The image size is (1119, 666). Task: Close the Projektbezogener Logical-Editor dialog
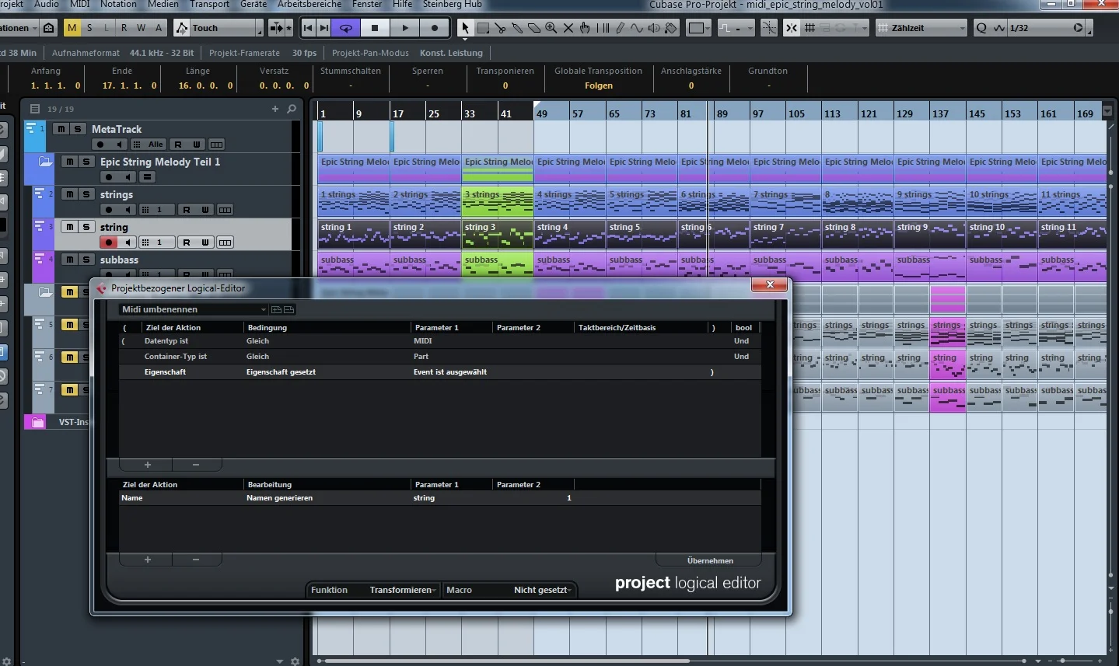770,284
